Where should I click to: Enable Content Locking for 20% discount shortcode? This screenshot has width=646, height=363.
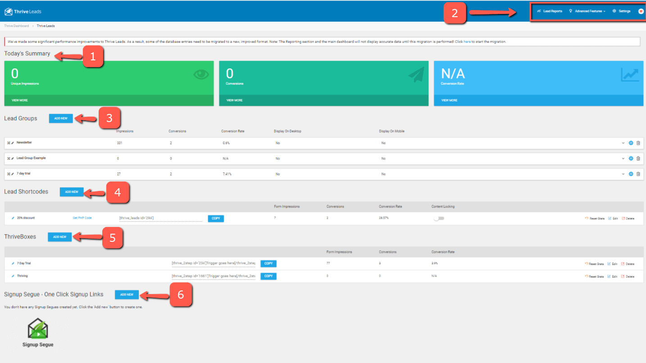pyautogui.click(x=439, y=218)
